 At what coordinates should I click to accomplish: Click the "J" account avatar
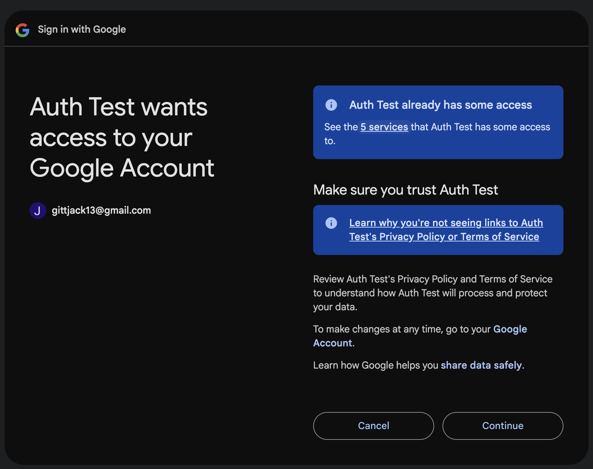pyautogui.click(x=38, y=211)
